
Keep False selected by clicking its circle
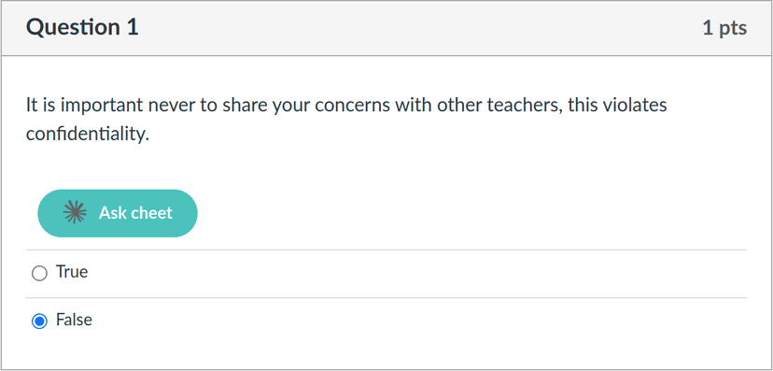(x=39, y=321)
